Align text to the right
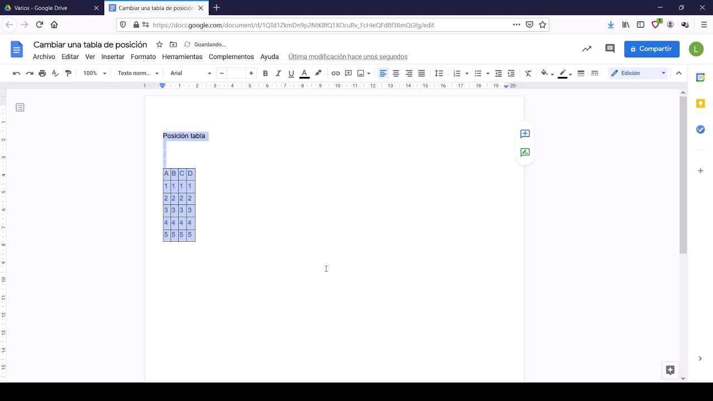The image size is (713, 401). (x=409, y=74)
